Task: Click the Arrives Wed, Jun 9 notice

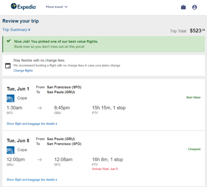Action: (105, 169)
